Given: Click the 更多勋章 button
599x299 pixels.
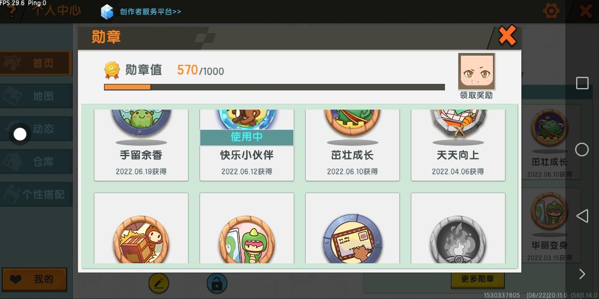Looking at the screenshot, I should pyautogui.click(x=478, y=279).
